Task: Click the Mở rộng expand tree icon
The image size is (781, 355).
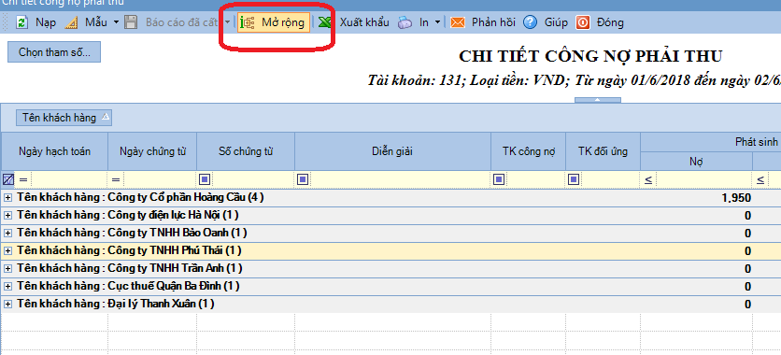Action: (247, 22)
